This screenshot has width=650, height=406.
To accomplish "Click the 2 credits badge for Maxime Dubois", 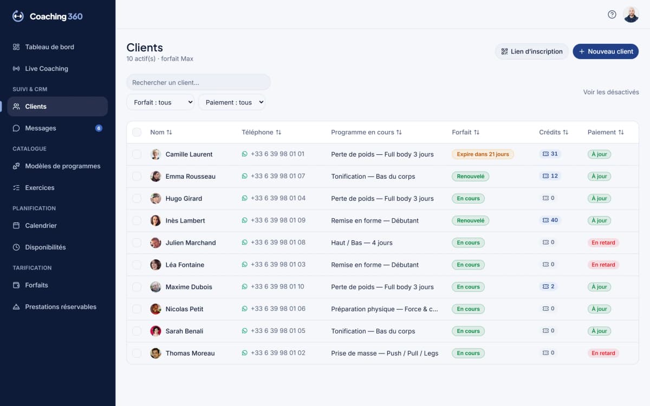I will point(548,286).
